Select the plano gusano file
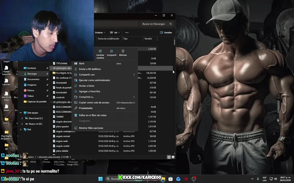The height and width of the screenshot is (183, 294). tap(62, 127)
